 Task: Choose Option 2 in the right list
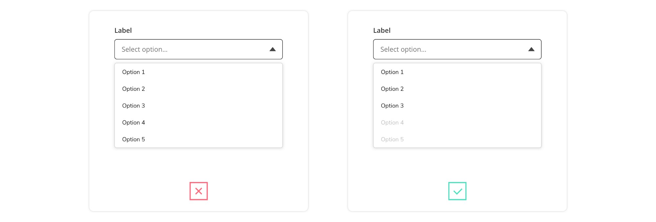coord(392,89)
